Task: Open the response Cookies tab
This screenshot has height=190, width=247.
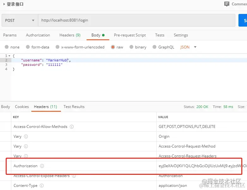Action: [22, 107]
